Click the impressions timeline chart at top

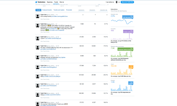[72, 5]
